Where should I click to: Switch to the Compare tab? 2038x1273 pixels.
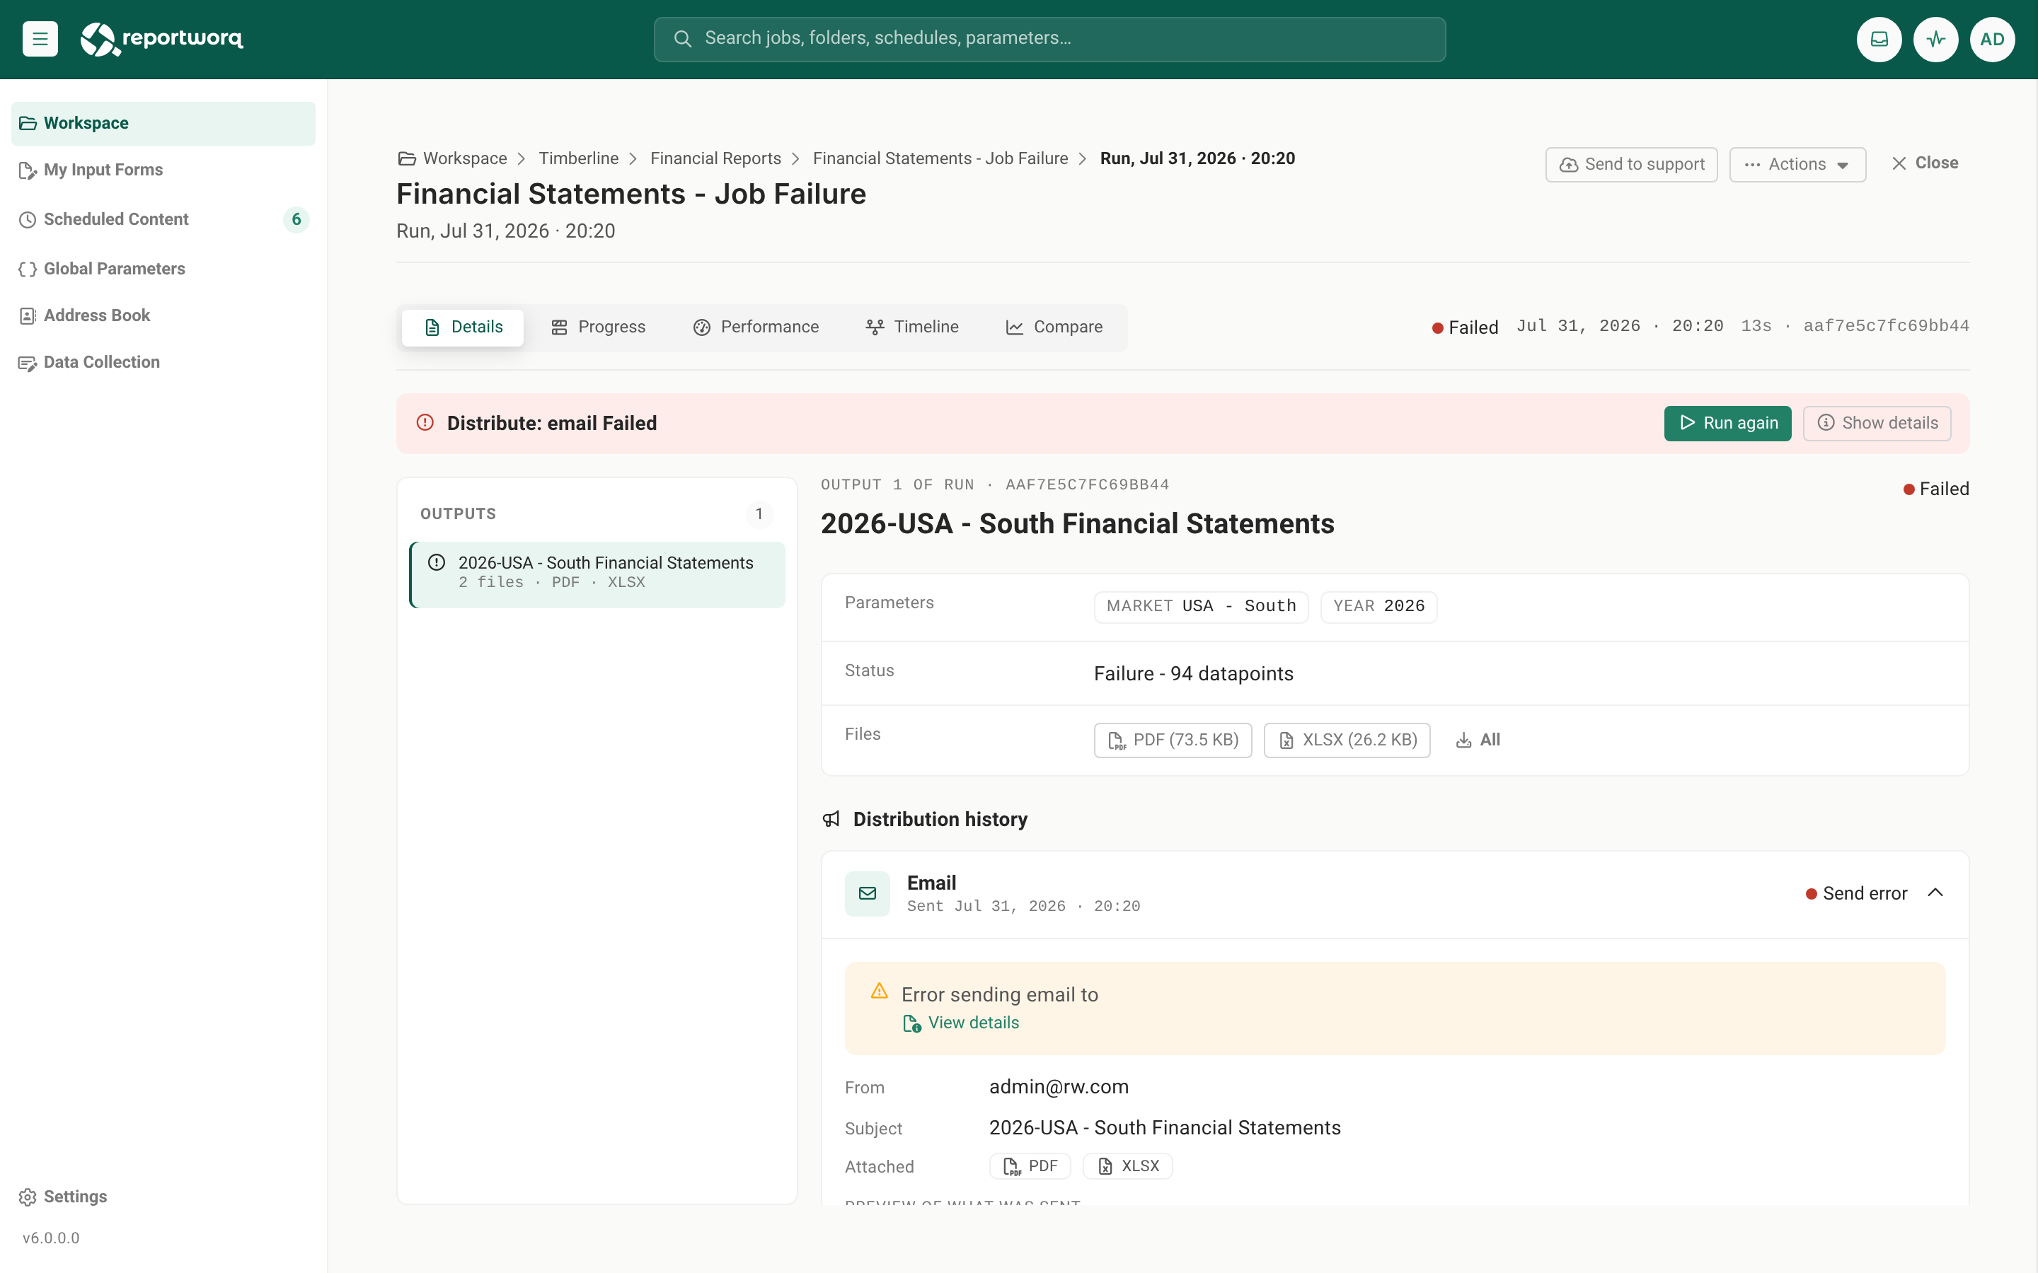1054,327
